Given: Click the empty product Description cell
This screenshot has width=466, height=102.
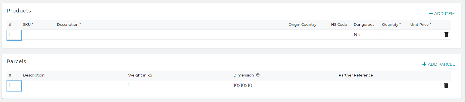Looking at the screenshot, I should click(x=170, y=35).
